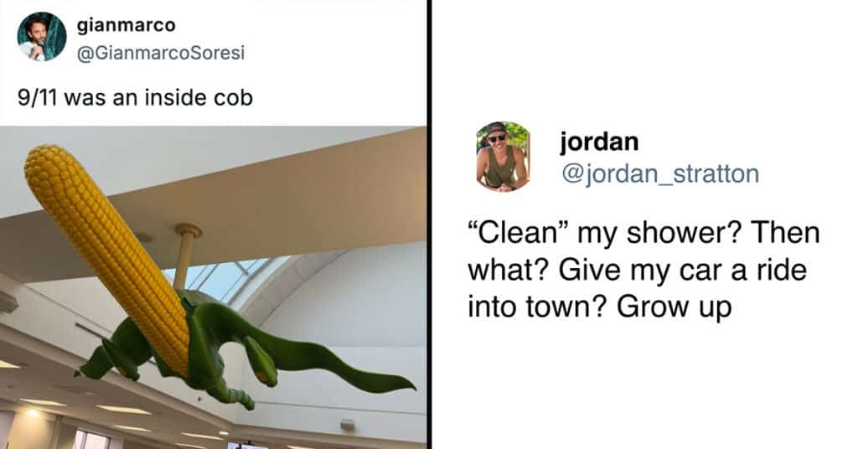The image size is (858, 449).
Task: Open the @jordan_stratton handle
Action: 660,174
